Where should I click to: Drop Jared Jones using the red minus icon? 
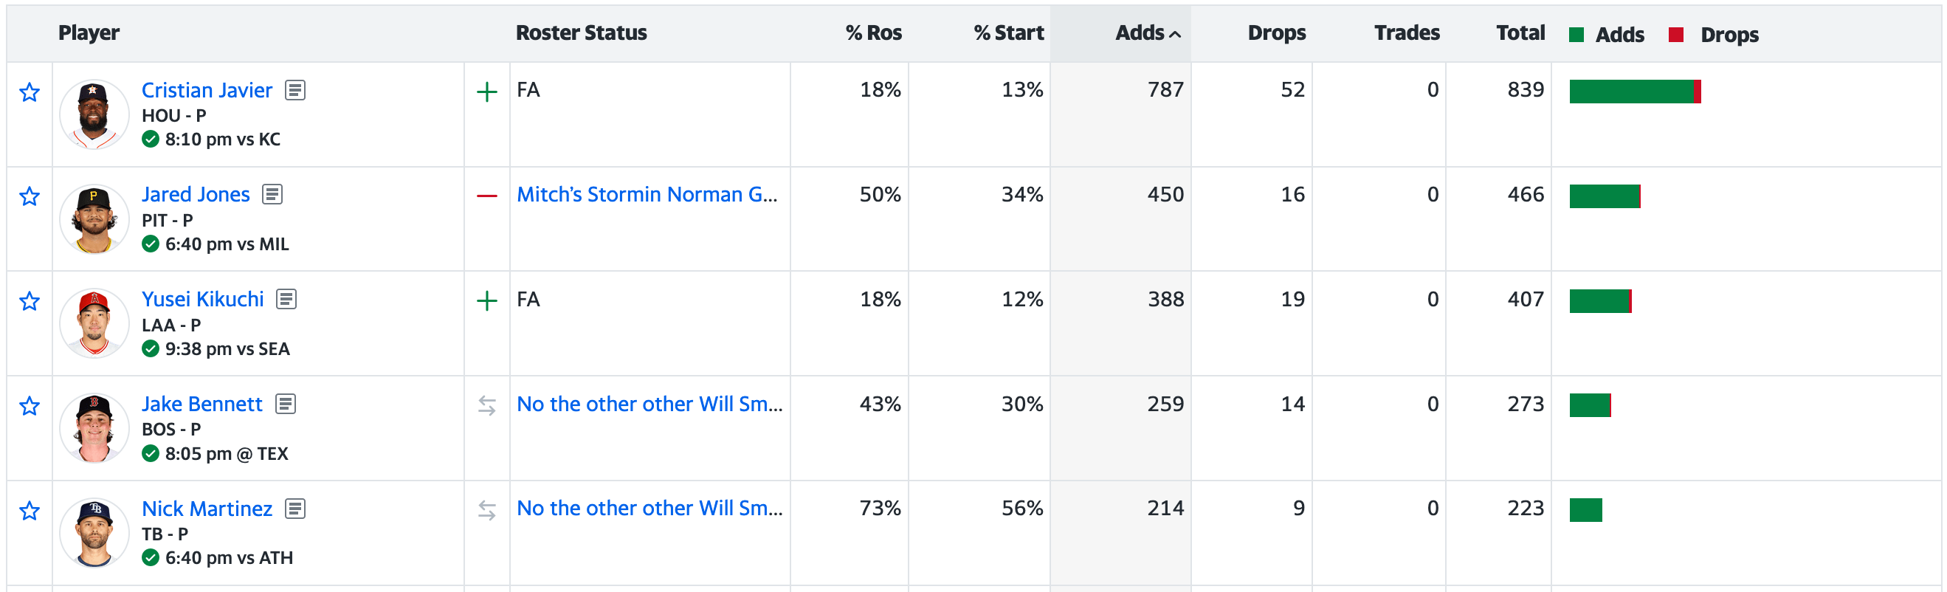coord(487,196)
